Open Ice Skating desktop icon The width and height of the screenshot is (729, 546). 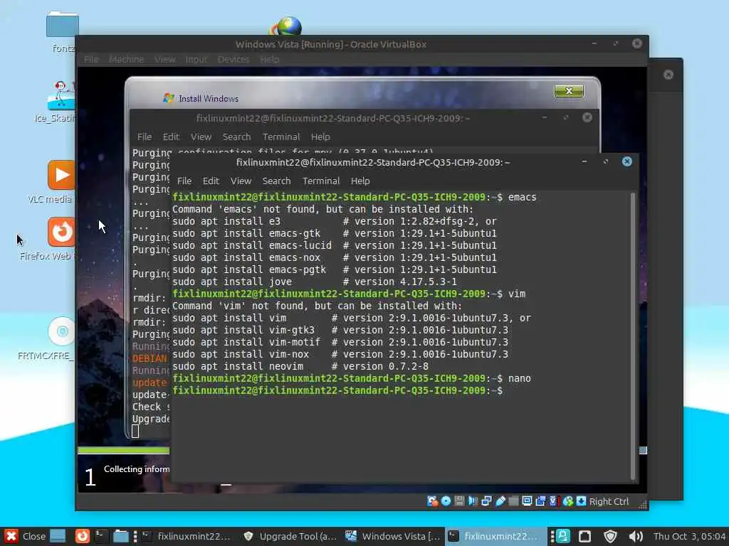coord(61,95)
